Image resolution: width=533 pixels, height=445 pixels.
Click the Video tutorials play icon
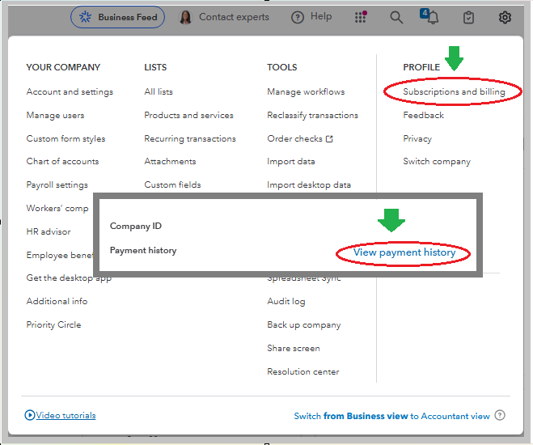pos(30,415)
